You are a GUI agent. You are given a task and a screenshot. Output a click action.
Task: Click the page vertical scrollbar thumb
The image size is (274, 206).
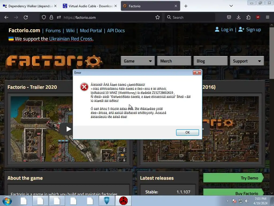272,53
